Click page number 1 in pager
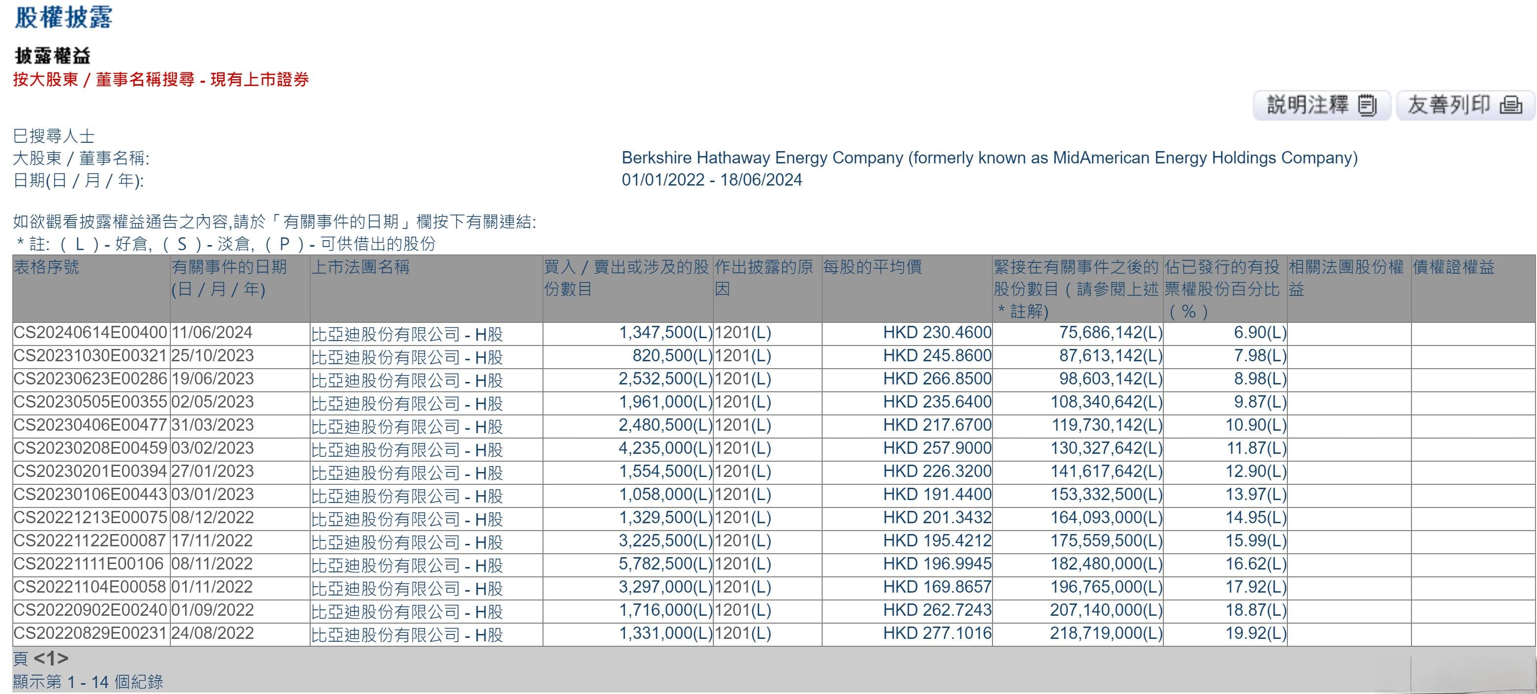This screenshot has height=694, width=1537. coord(51,659)
